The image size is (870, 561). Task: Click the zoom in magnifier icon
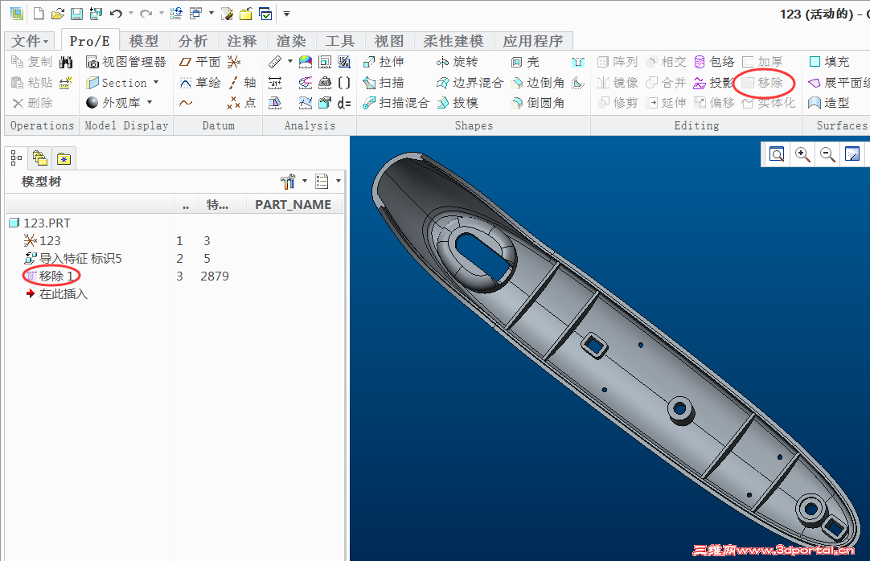(x=802, y=154)
